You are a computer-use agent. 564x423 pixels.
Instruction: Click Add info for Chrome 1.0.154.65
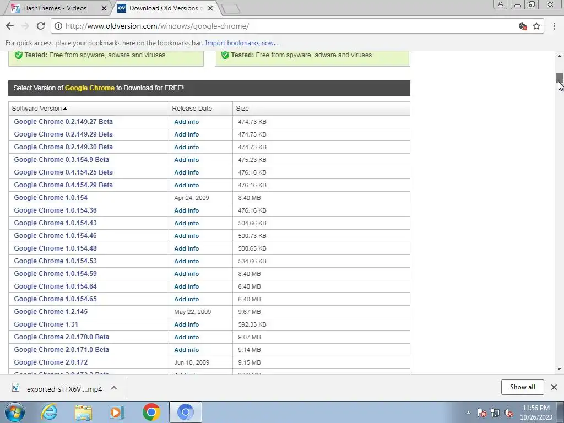pos(186,299)
